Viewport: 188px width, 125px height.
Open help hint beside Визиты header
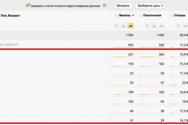(x=116, y=15)
